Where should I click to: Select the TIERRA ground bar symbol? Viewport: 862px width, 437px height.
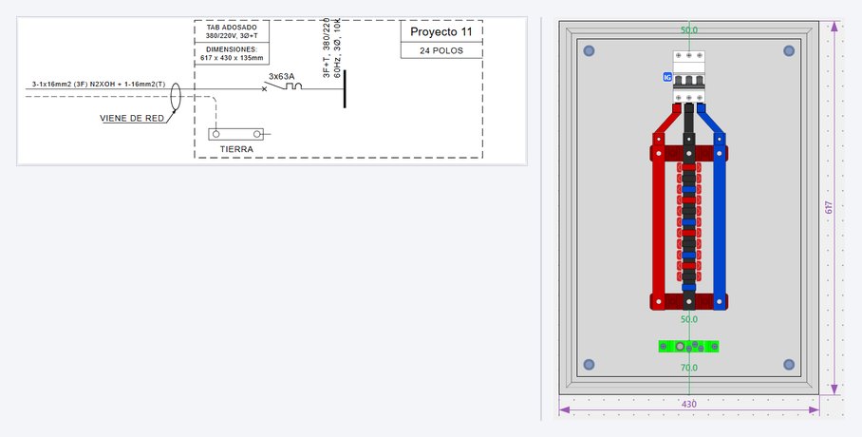pos(235,134)
